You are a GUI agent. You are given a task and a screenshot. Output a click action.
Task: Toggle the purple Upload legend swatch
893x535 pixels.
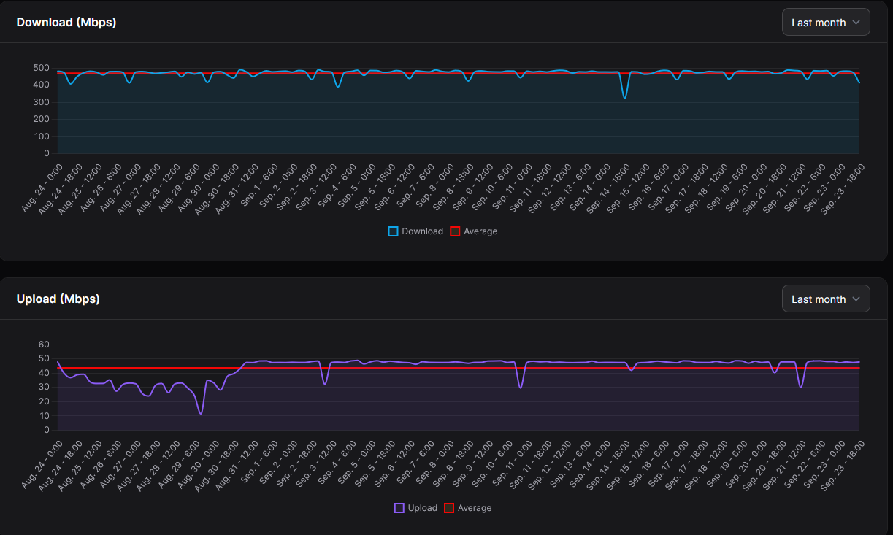[399, 508]
